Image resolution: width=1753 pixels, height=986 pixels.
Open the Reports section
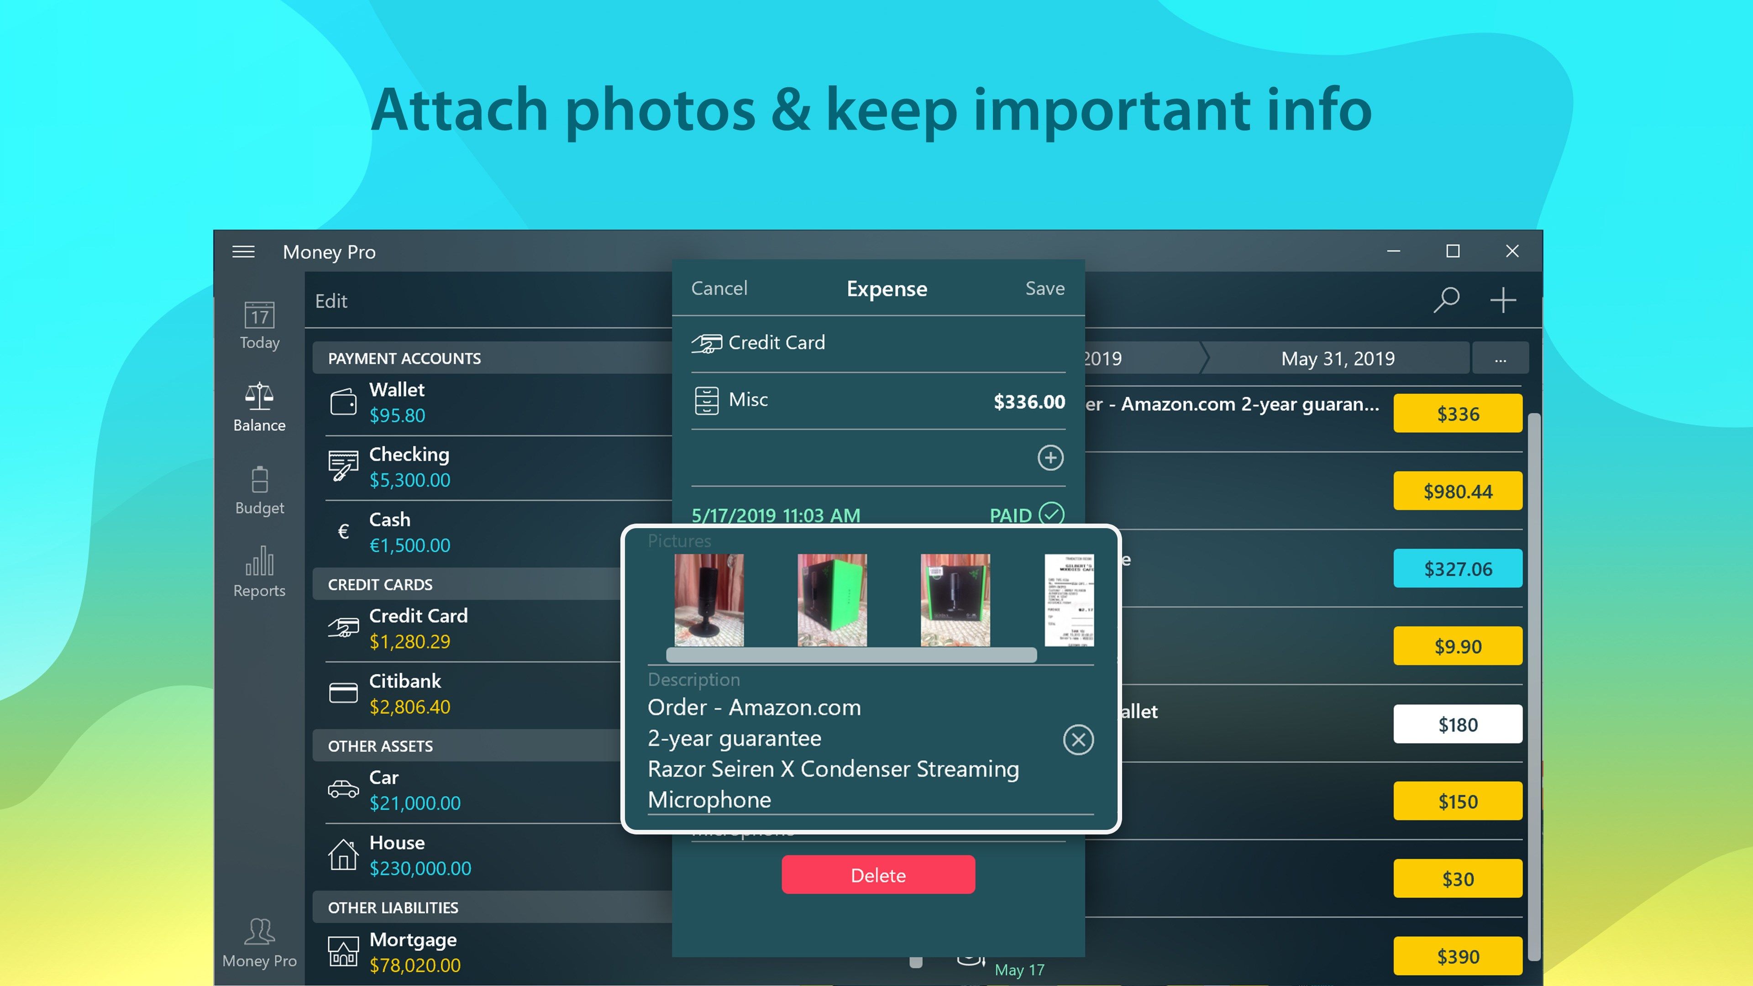click(x=259, y=573)
